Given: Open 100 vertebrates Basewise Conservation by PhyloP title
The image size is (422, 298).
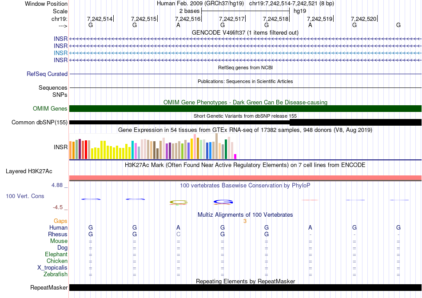Looking at the screenshot, I should 245,185.
